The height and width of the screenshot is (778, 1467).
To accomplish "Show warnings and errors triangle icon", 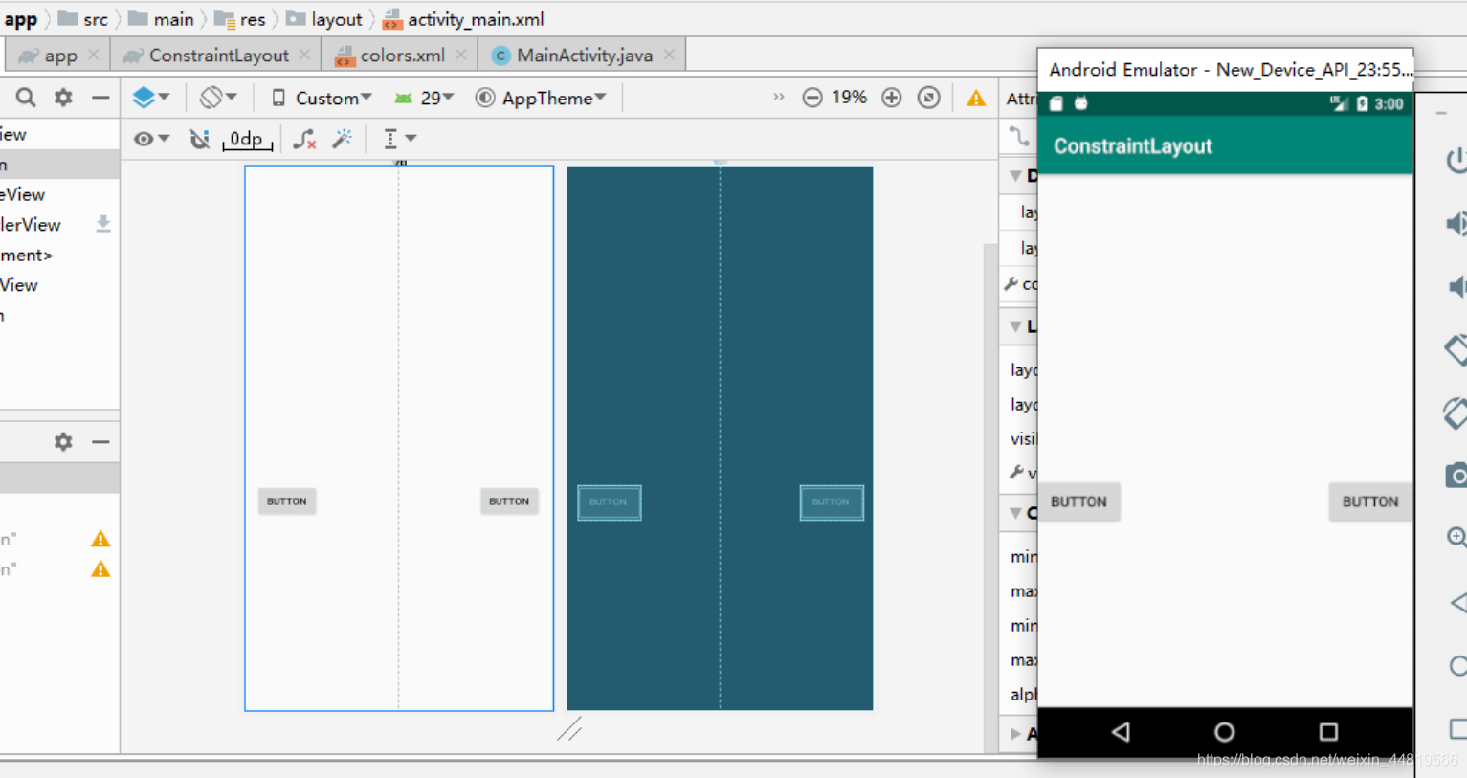I will 975,98.
